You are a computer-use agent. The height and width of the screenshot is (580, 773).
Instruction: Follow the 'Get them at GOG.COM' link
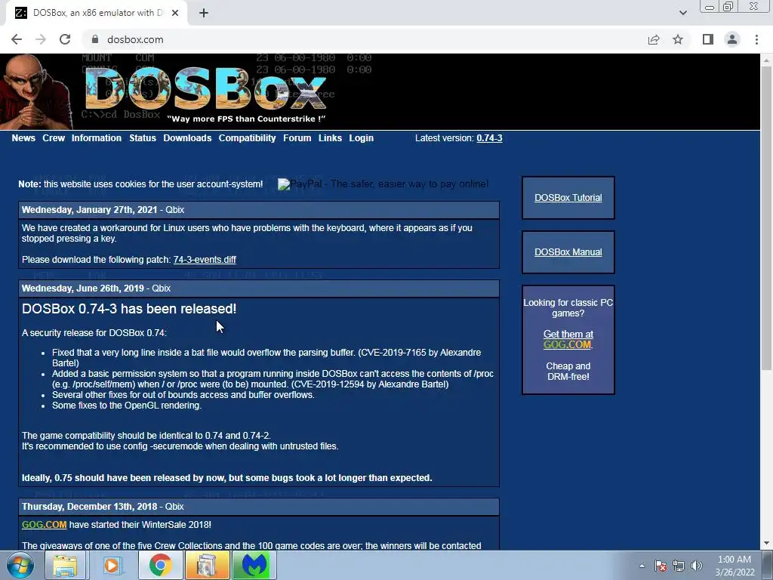pos(568,339)
